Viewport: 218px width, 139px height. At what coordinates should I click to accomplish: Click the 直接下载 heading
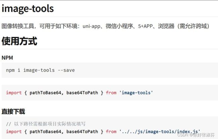pyautogui.click(x=13, y=112)
